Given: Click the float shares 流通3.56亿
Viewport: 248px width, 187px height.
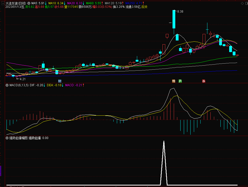Looking at the screenshot, I should (x=133, y=7).
